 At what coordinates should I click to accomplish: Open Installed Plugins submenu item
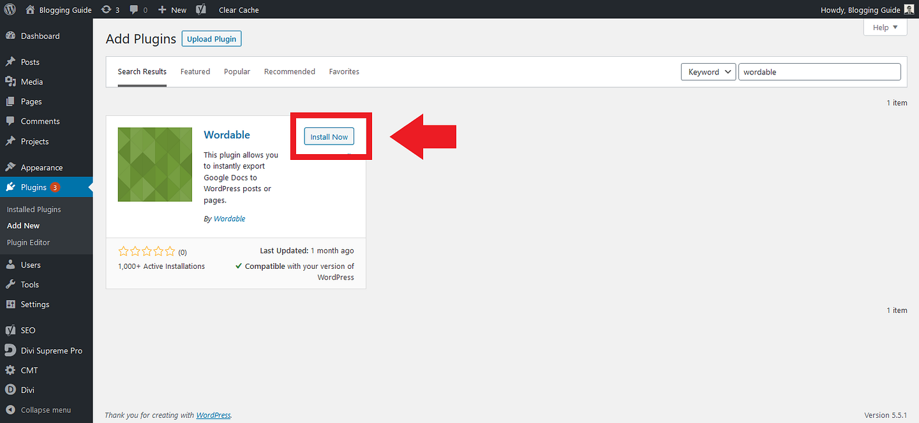34,210
